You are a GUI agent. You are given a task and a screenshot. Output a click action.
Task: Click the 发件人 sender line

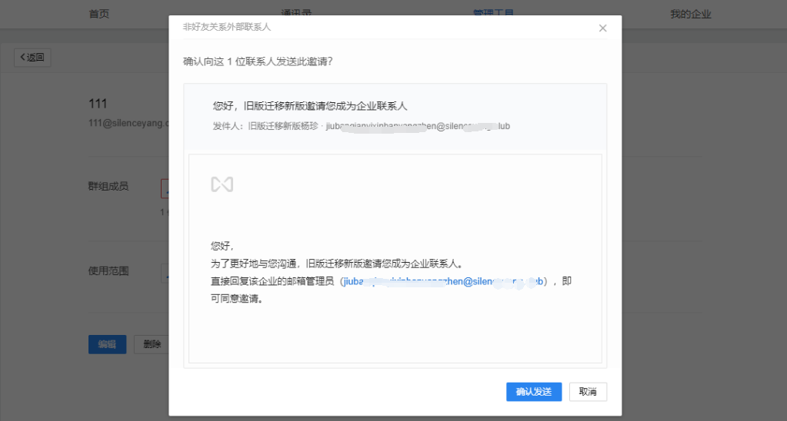(361, 125)
